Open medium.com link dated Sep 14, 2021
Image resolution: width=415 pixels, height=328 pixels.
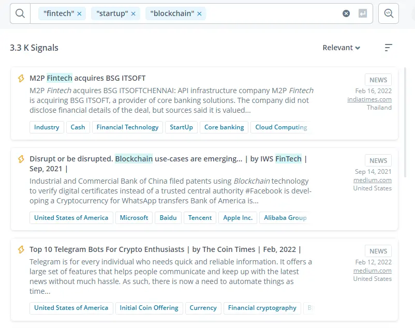click(x=373, y=180)
